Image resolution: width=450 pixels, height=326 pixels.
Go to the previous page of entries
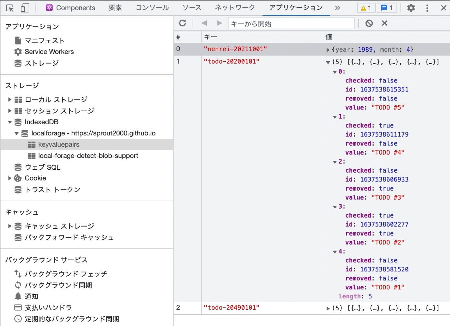tap(204, 23)
